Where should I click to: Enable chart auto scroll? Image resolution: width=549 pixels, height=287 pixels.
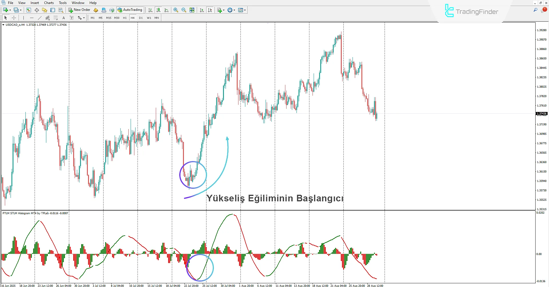pyautogui.click(x=202, y=10)
